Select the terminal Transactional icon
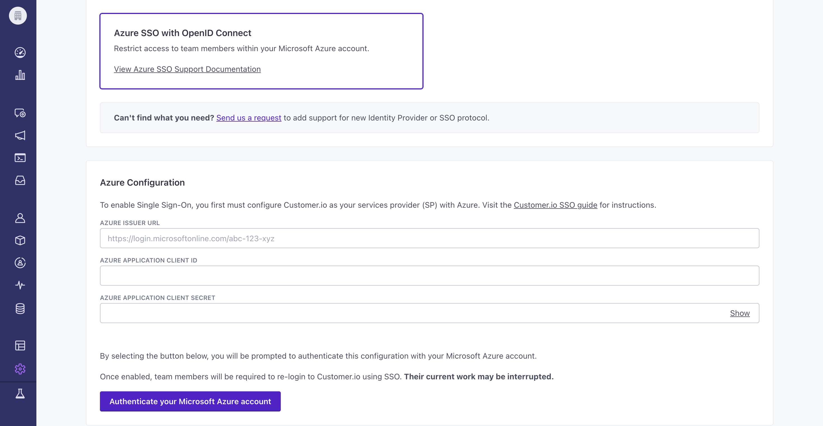The height and width of the screenshot is (426, 823). (20, 158)
